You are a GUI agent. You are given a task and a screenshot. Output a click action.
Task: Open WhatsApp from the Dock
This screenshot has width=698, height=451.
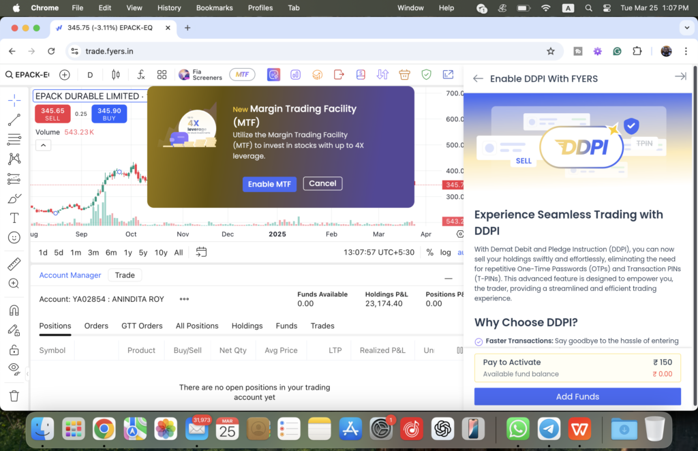(x=518, y=429)
